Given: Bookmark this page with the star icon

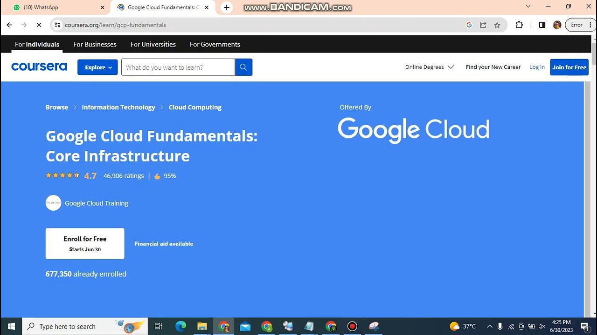Looking at the screenshot, I should click(x=497, y=25).
